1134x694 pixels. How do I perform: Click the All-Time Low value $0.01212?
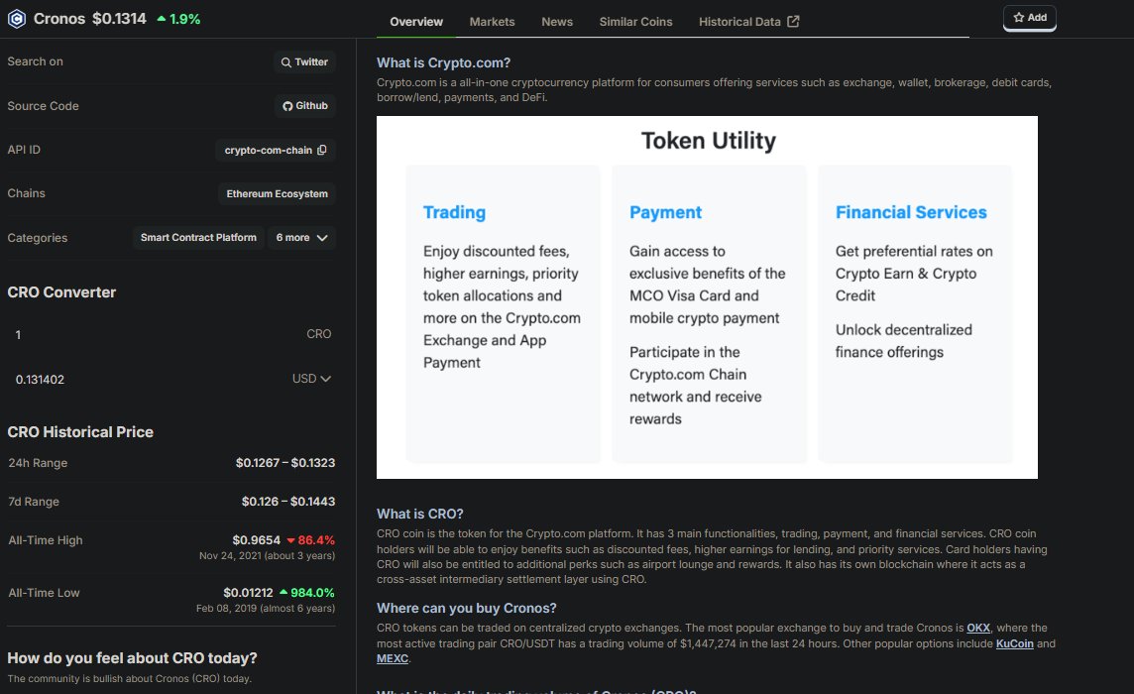248,593
